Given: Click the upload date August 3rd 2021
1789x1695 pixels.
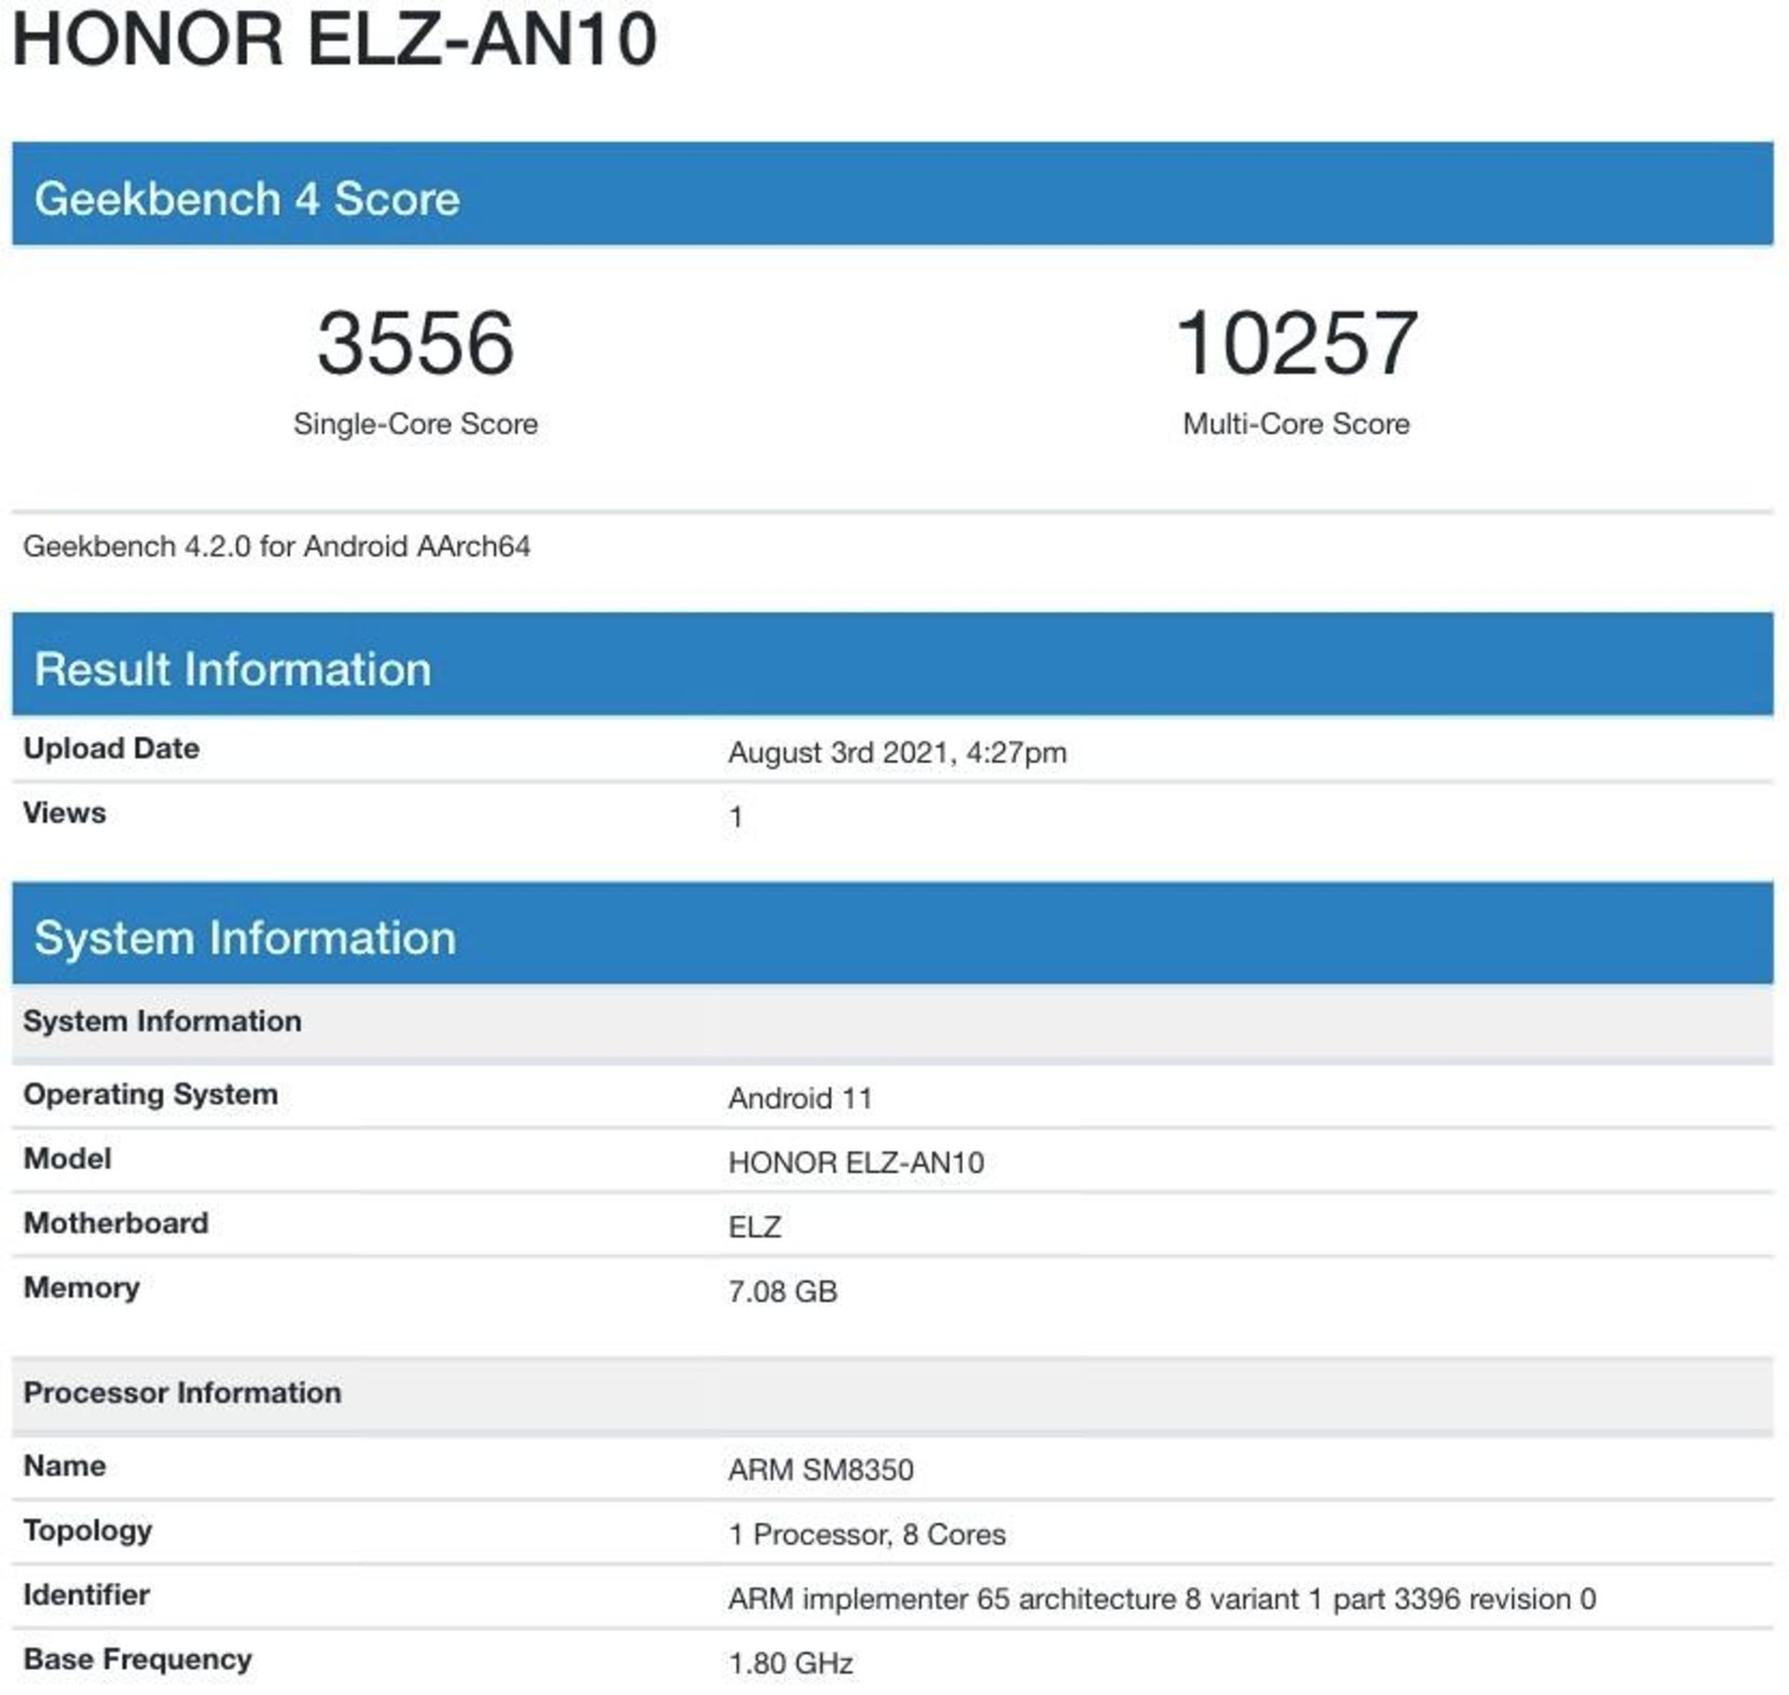Looking at the screenshot, I should (896, 752).
